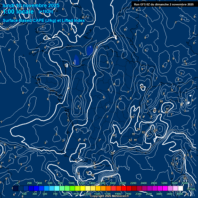Click the '900' legend label
Viewport: 198px width, 198px height.
pyautogui.click(x=65, y=194)
